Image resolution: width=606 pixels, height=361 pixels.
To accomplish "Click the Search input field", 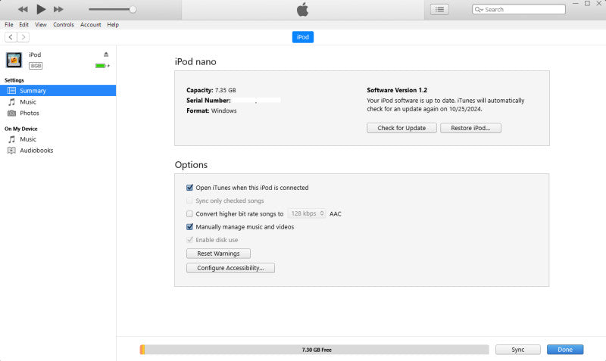I will tap(519, 9).
